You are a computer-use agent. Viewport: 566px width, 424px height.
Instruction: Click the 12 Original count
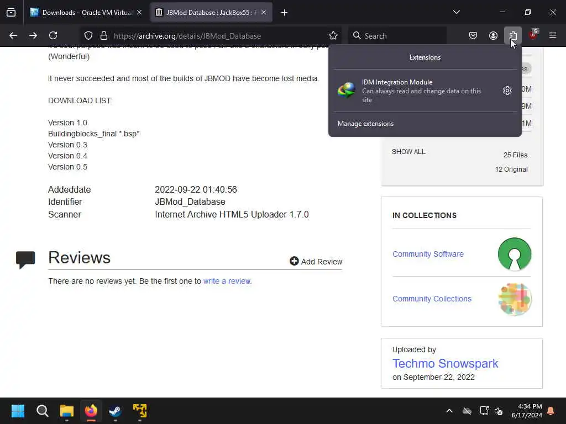click(511, 169)
